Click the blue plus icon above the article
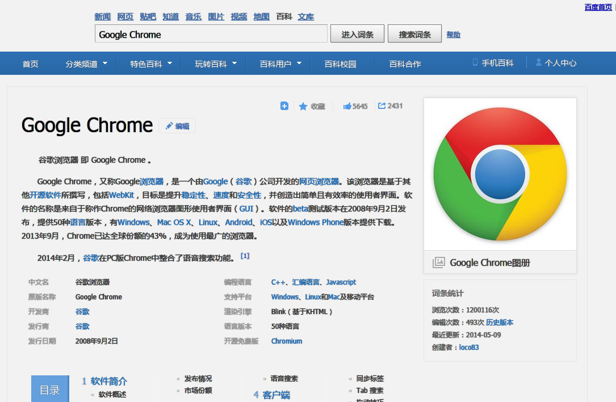 coord(284,106)
